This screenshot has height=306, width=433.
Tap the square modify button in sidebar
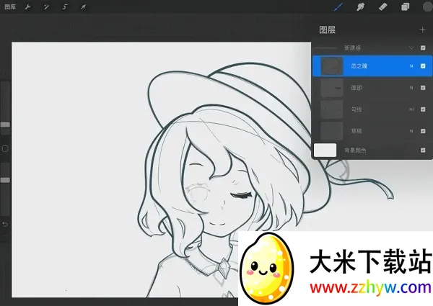pos(5,149)
